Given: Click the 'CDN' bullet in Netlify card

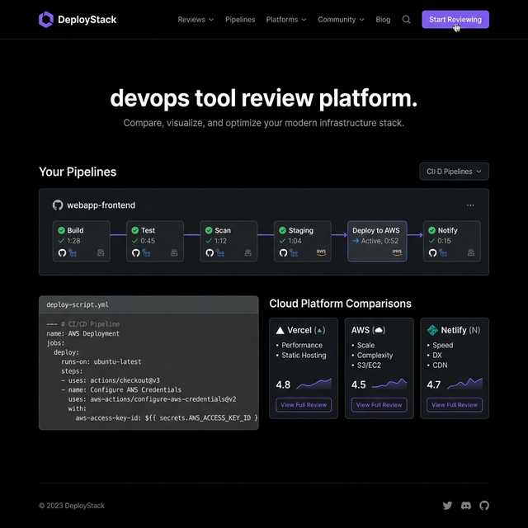Looking at the screenshot, I should tap(440, 365).
